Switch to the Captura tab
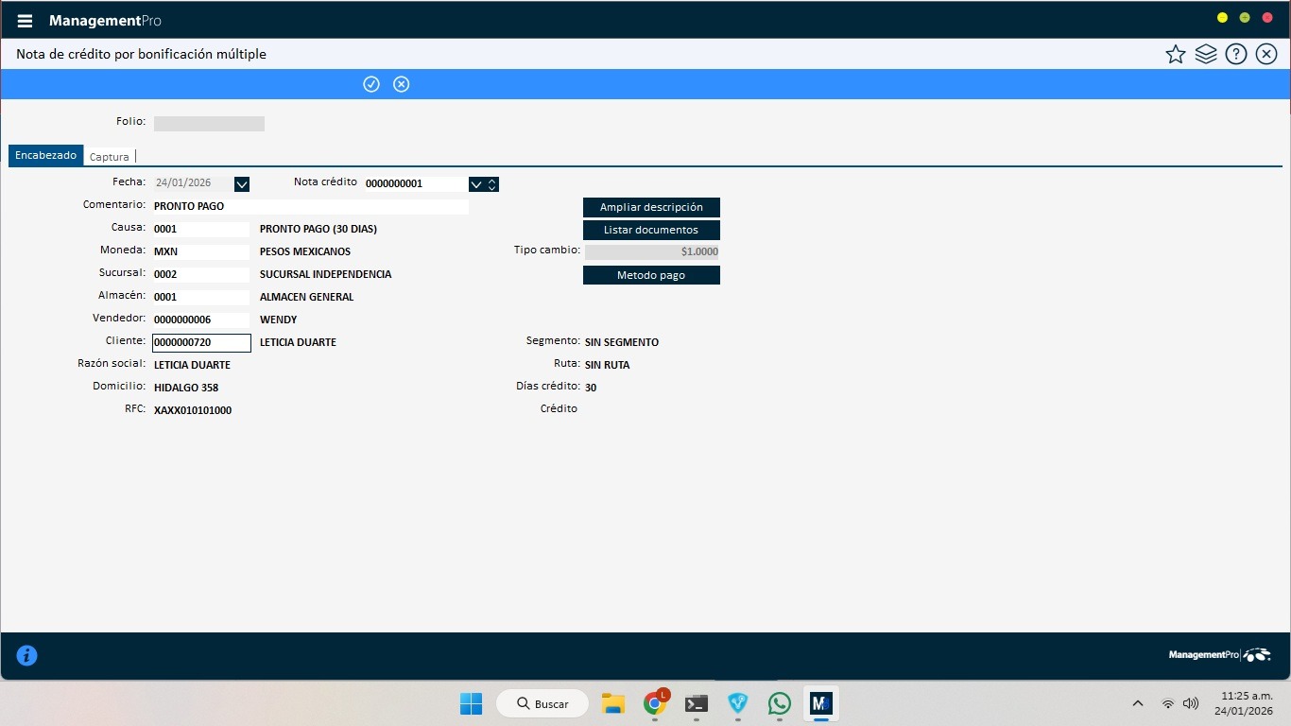This screenshot has width=1291, height=726. pos(110,157)
